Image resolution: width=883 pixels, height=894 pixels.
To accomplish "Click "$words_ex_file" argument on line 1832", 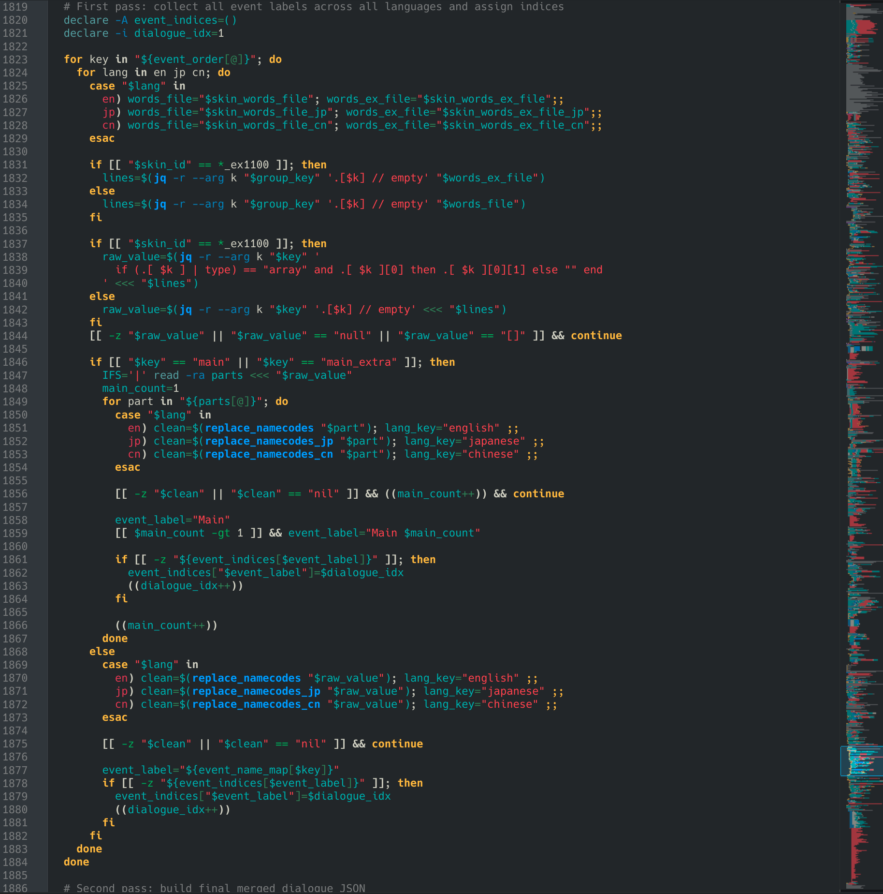I will tap(488, 178).
